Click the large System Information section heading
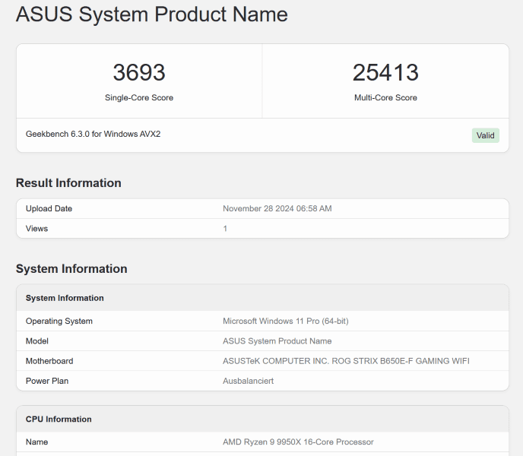This screenshot has height=456, width=523. pos(71,269)
